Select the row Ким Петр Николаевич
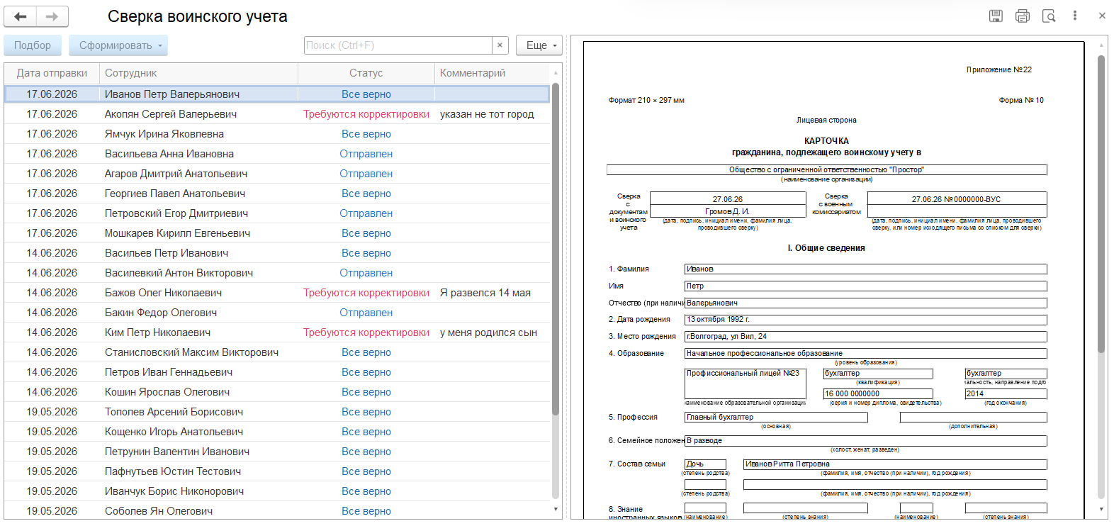This screenshot has height=526, width=1114. [277, 332]
